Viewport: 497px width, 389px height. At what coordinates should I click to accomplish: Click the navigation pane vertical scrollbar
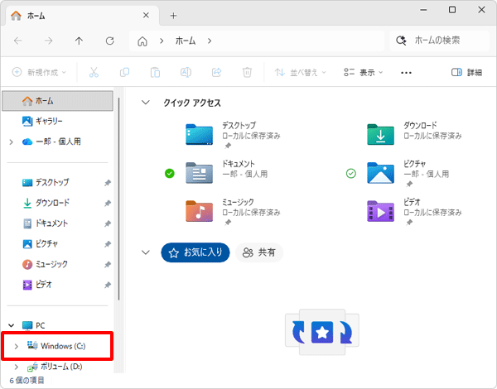[x=118, y=199]
